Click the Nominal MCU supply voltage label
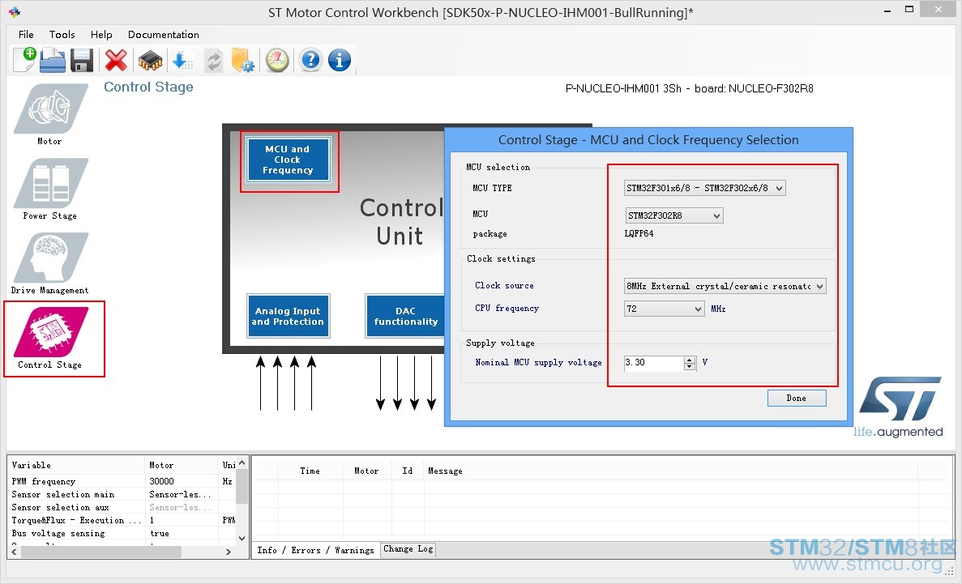This screenshot has height=584, width=962. 539,363
